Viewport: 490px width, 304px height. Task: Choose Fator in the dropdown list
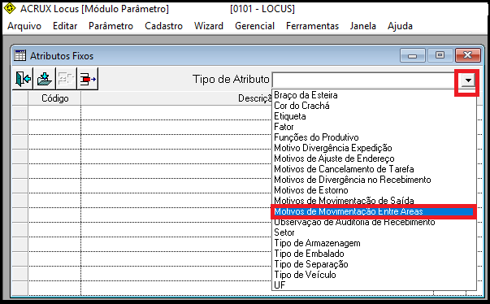(374, 127)
